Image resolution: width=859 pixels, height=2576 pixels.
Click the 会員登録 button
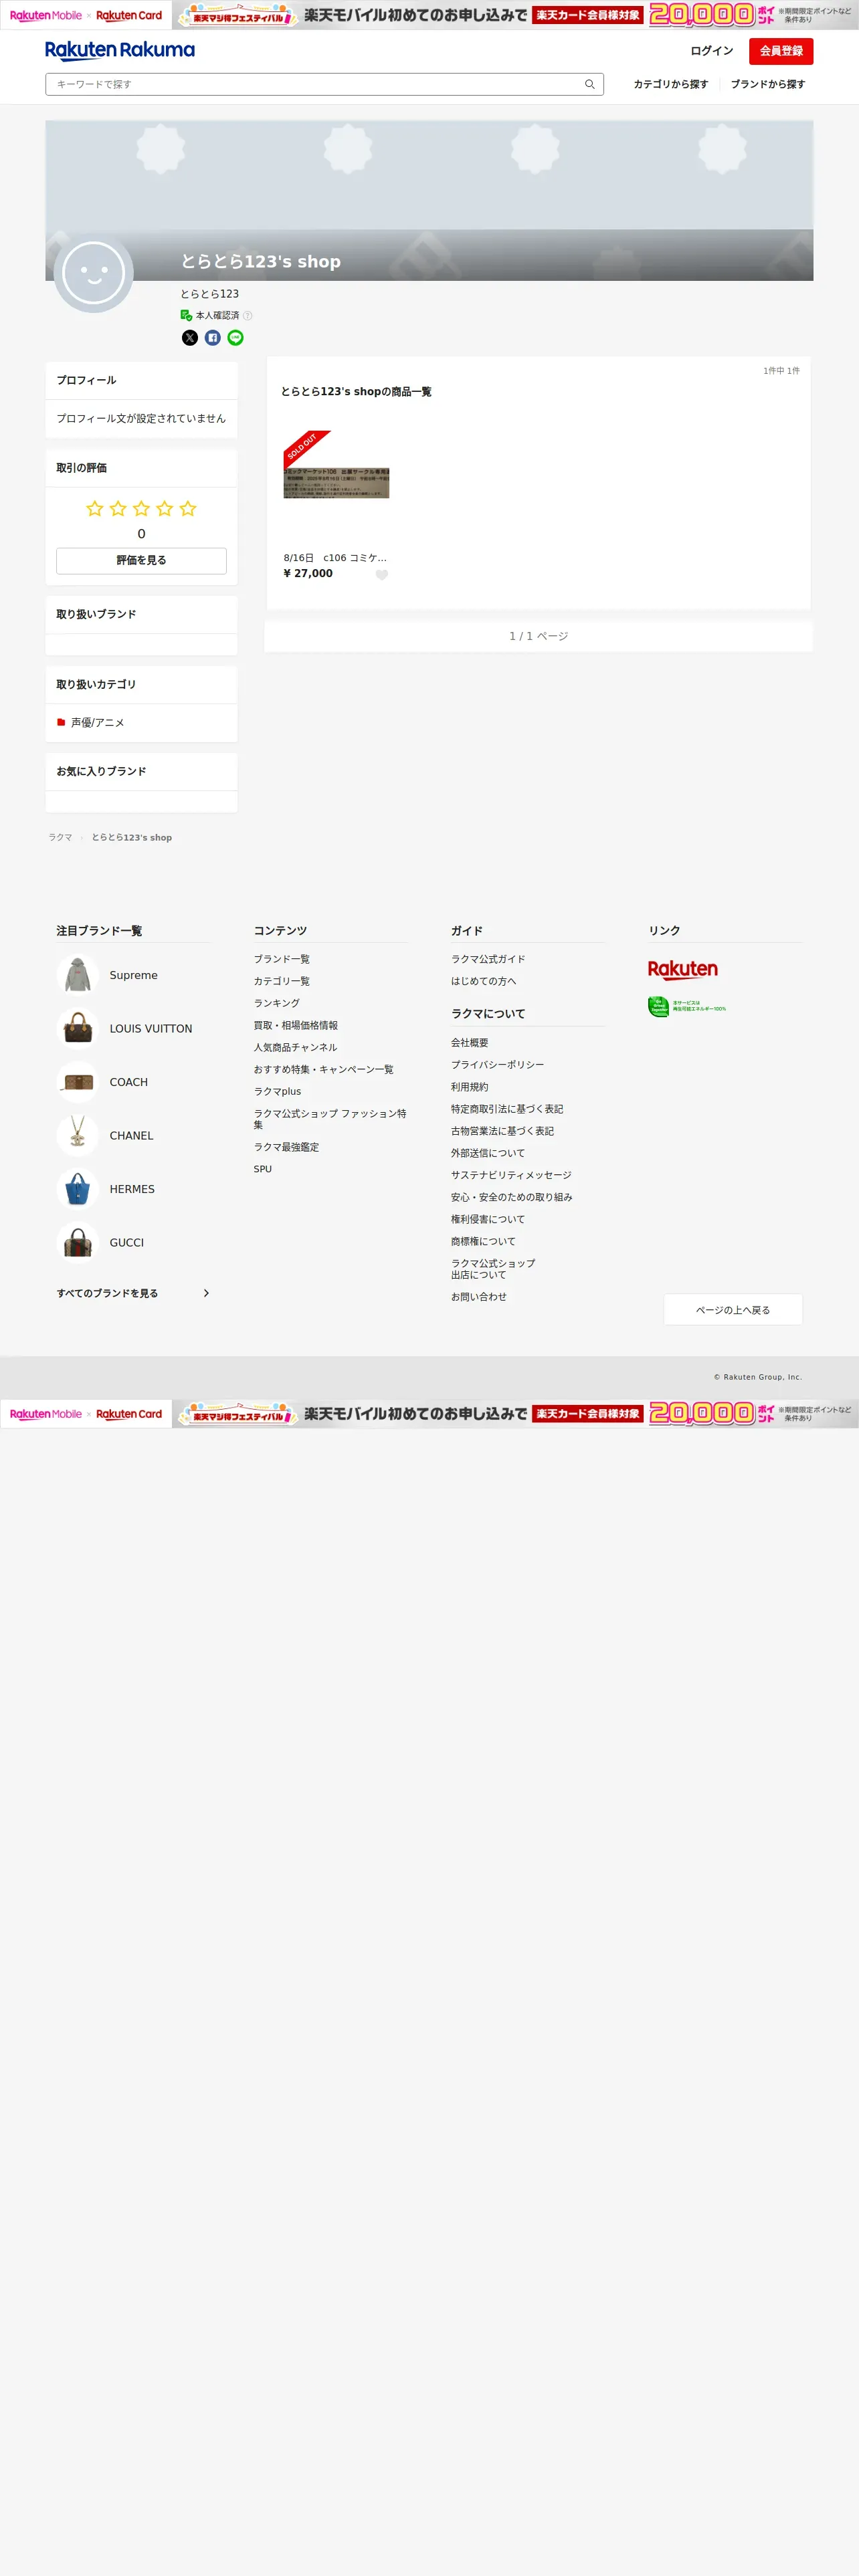tap(781, 51)
